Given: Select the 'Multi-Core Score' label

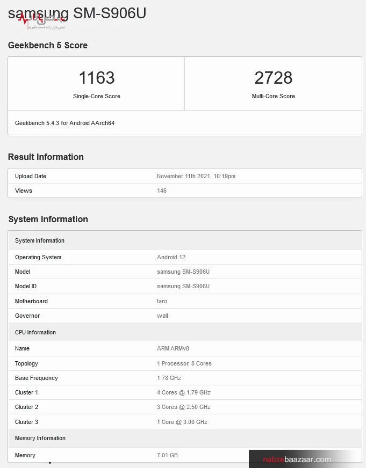Looking at the screenshot, I should (x=274, y=96).
